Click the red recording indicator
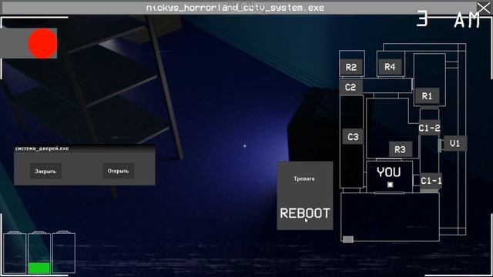Viewport: 493px width, 277px height. [x=42, y=43]
